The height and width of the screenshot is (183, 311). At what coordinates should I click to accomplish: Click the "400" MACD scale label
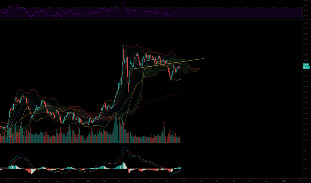[305, 151]
